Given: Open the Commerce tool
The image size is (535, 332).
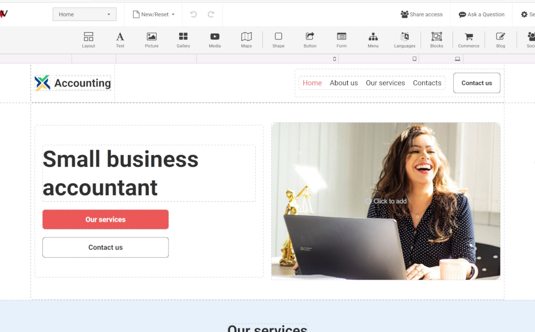Looking at the screenshot, I should (468, 40).
